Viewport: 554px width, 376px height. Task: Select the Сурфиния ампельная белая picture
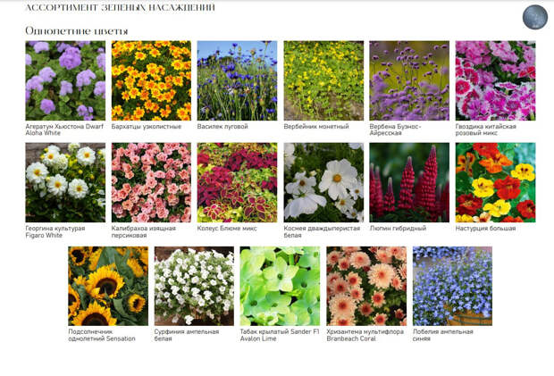click(194, 286)
